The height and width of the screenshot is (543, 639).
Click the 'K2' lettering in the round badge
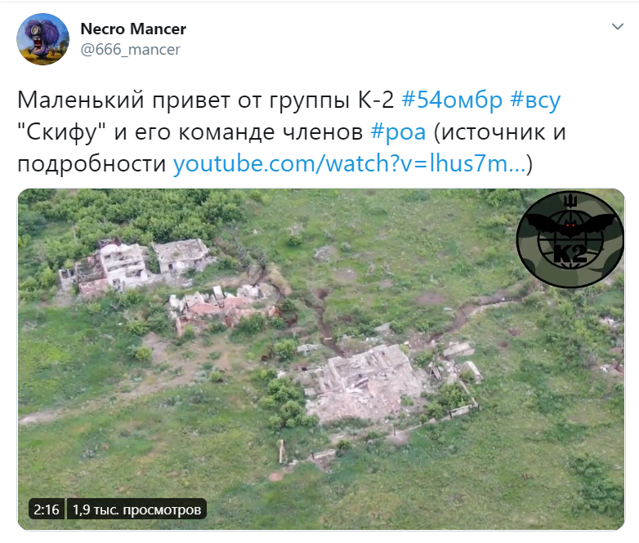[x=570, y=254]
